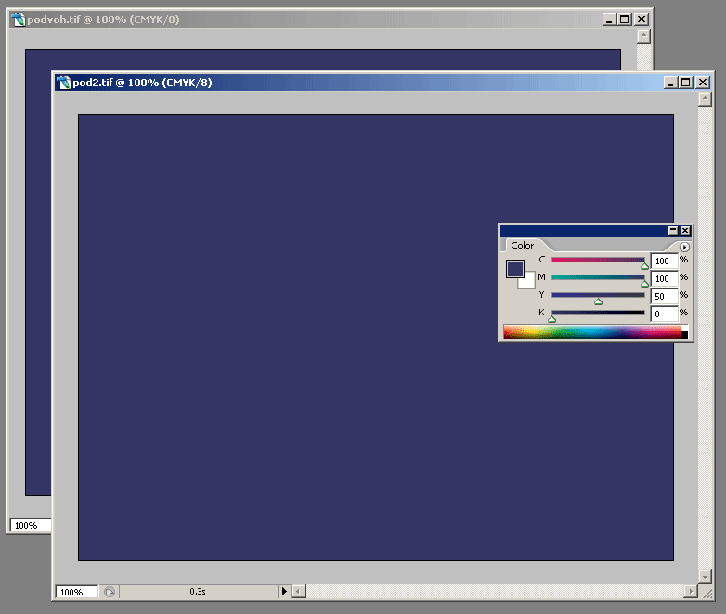Click the Magenta (M) slider track
Image resolution: width=726 pixels, height=614 pixels.
598,277
